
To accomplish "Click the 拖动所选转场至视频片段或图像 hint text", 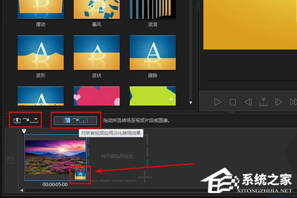I will tap(136, 120).
